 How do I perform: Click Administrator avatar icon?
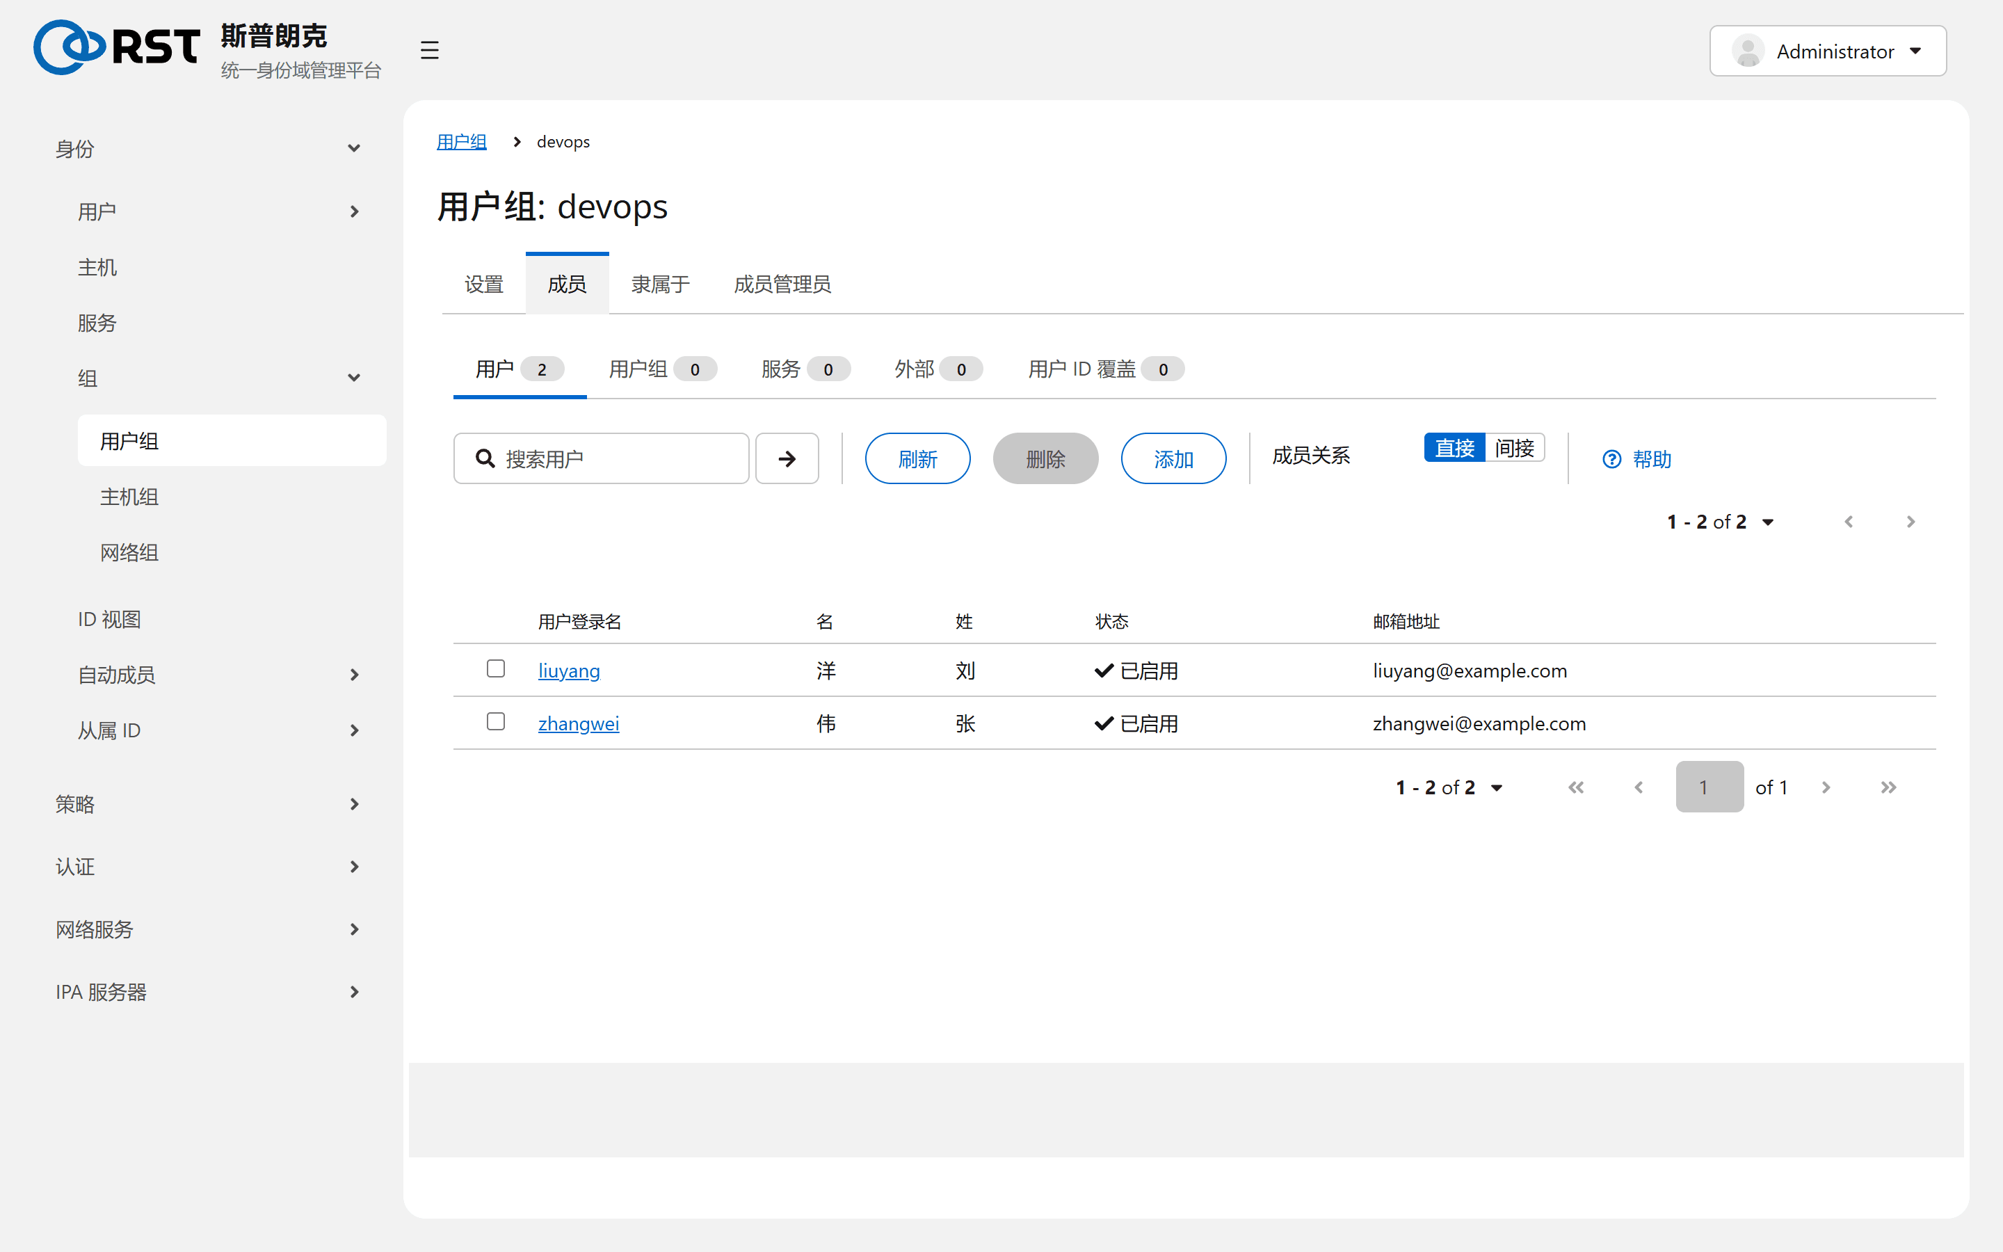pyautogui.click(x=1747, y=51)
